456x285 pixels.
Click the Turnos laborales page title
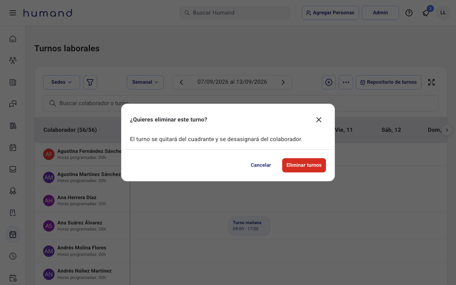point(67,48)
